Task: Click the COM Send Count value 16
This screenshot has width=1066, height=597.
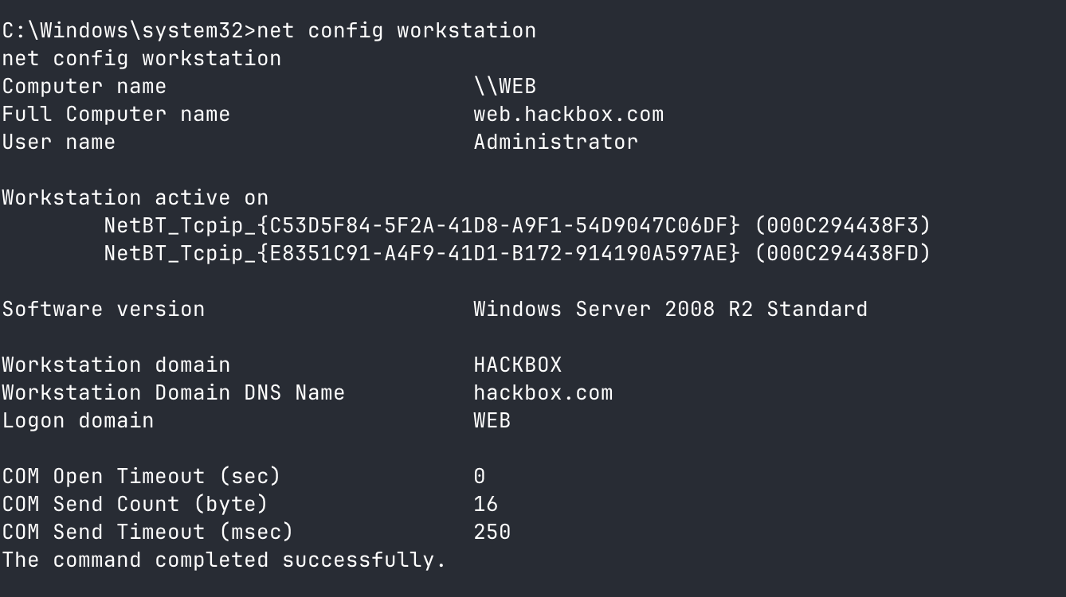Action: [485, 504]
